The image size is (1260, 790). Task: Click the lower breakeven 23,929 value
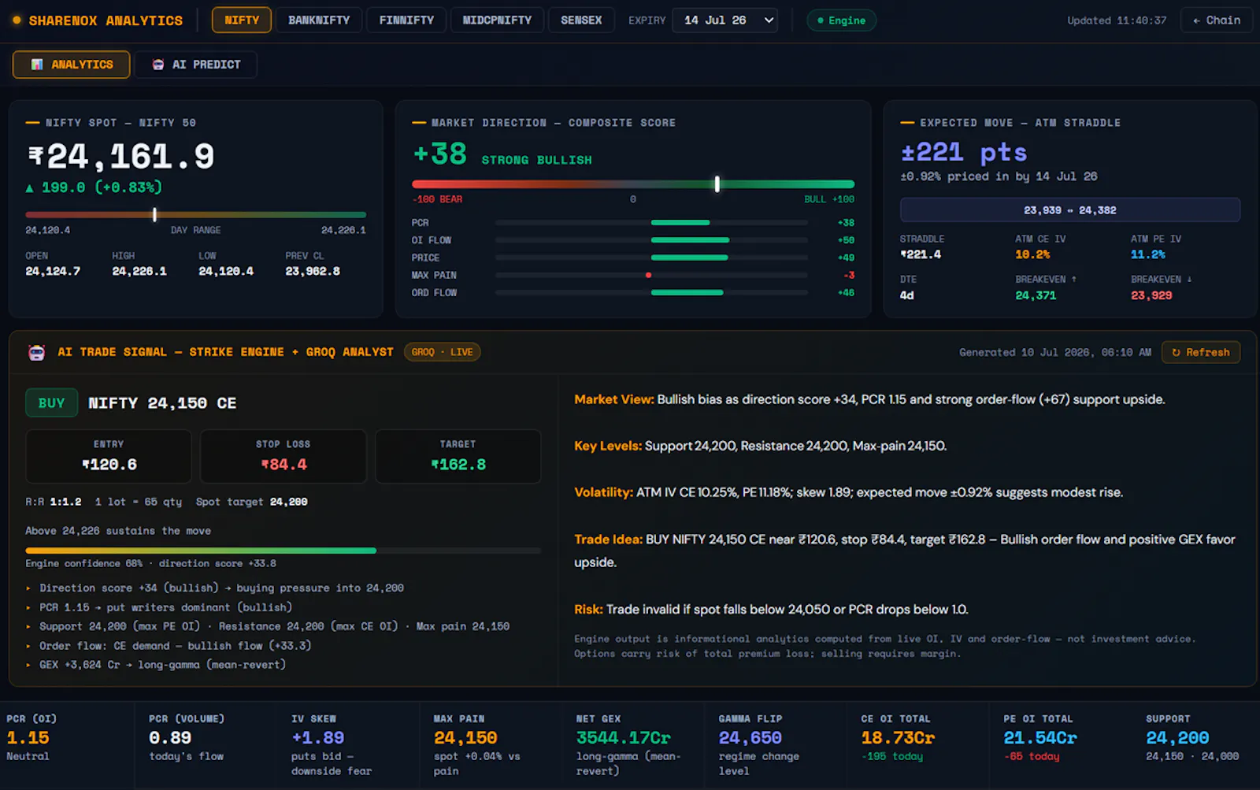(1151, 295)
